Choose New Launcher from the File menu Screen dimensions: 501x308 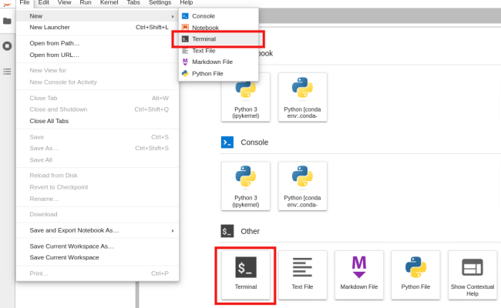[97, 28]
